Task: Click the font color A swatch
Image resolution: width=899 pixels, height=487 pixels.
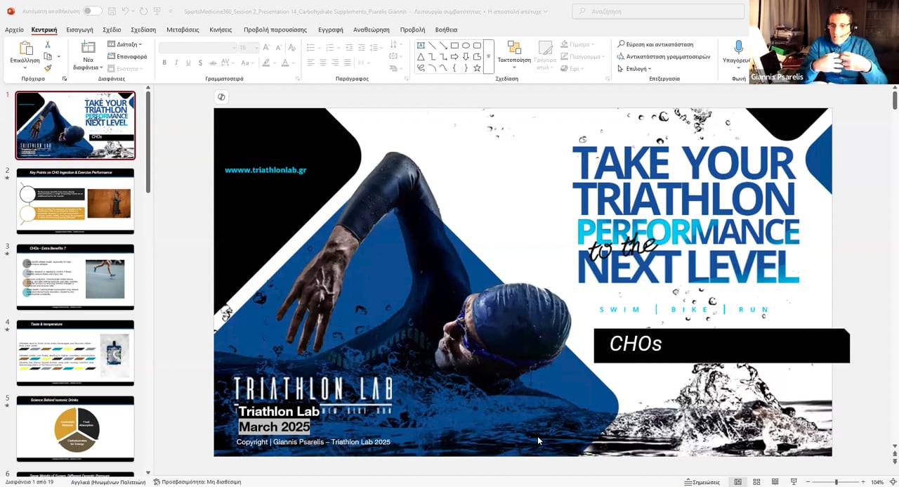Action: pos(284,63)
